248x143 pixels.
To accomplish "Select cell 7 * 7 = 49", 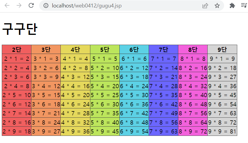I will tap(164, 113).
